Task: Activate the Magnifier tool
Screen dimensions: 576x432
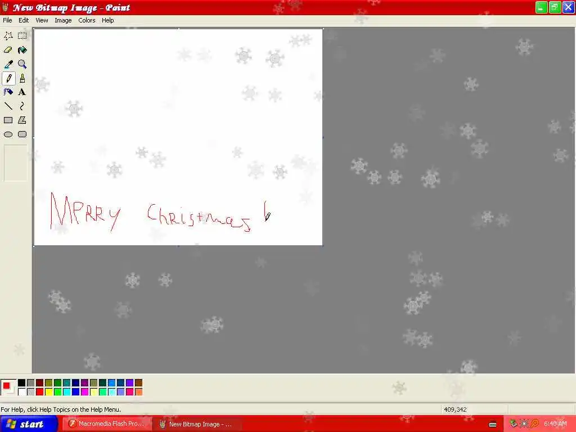Action: (22, 64)
